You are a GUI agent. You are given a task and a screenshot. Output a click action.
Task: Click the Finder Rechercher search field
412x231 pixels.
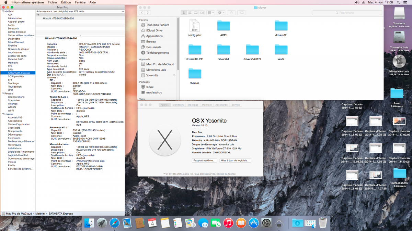coord(347,13)
